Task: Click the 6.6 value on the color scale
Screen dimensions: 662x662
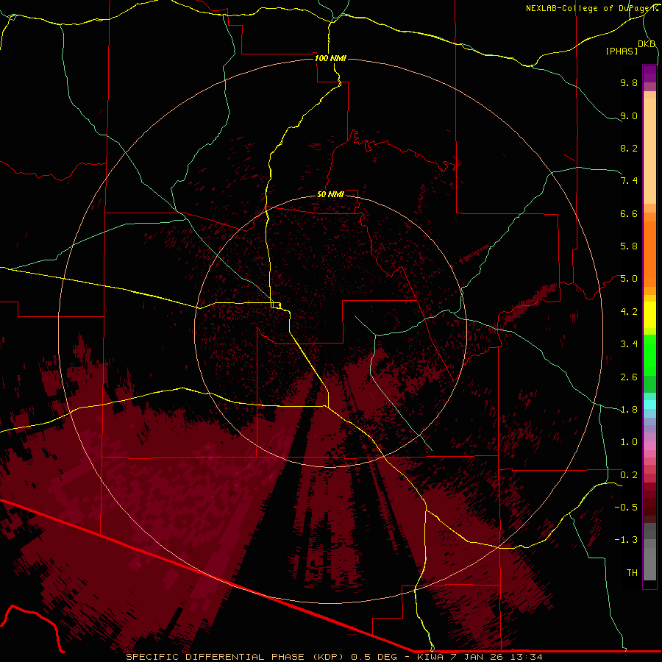Action: point(629,213)
